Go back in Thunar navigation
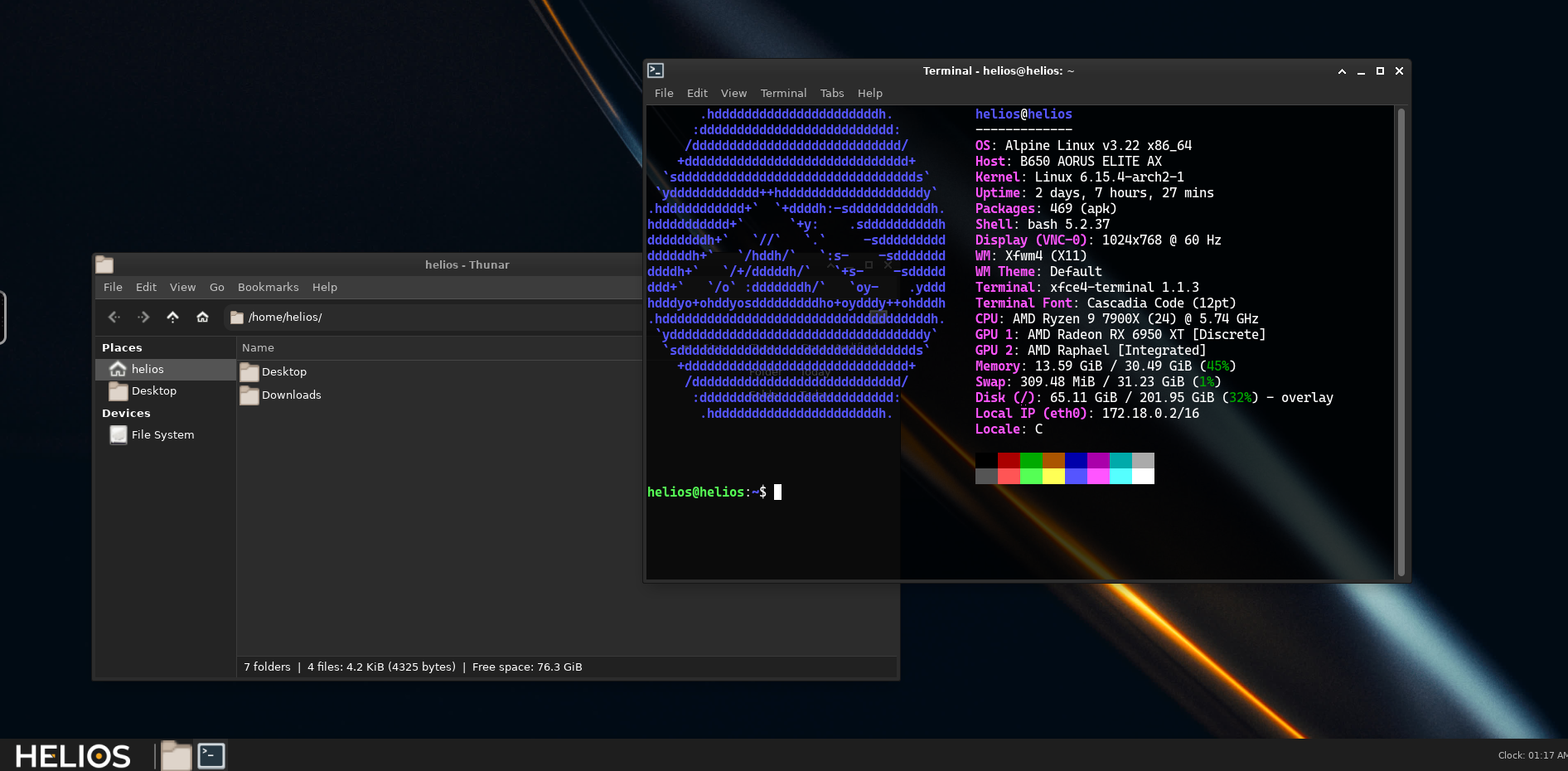1568x771 pixels. 114,317
